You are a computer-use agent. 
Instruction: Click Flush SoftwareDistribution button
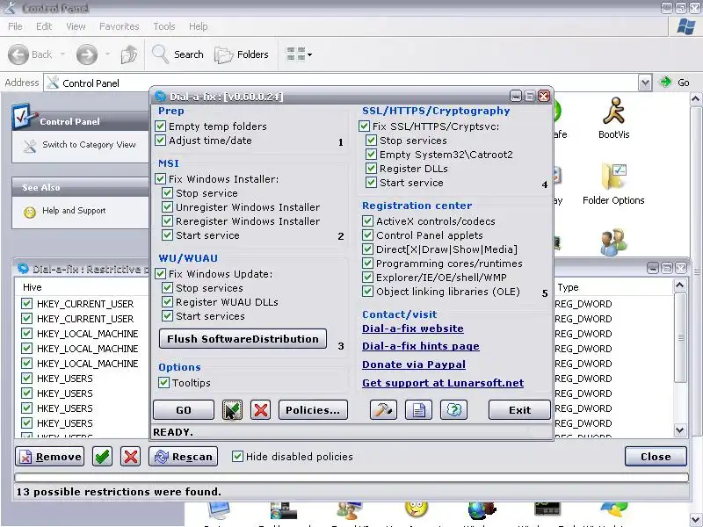pyautogui.click(x=243, y=339)
